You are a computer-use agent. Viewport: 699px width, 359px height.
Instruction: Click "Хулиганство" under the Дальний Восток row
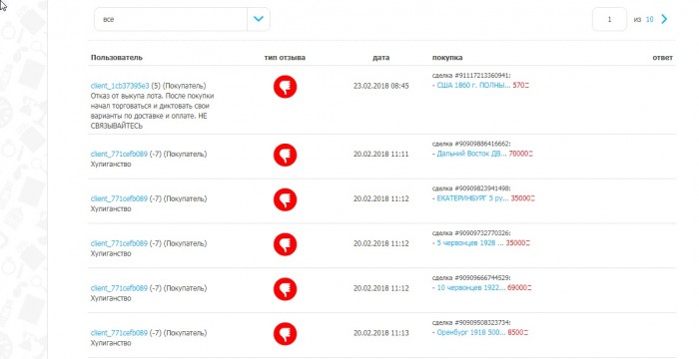(x=111, y=164)
